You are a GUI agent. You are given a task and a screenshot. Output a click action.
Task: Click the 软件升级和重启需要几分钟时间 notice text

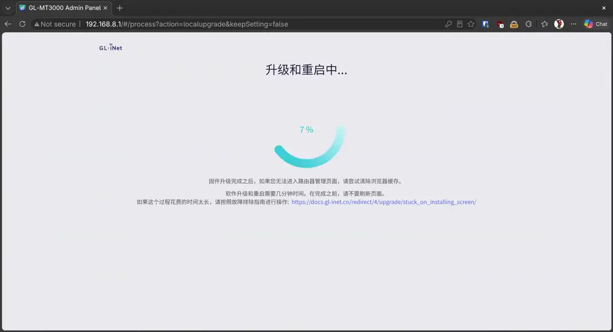coord(306,194)
